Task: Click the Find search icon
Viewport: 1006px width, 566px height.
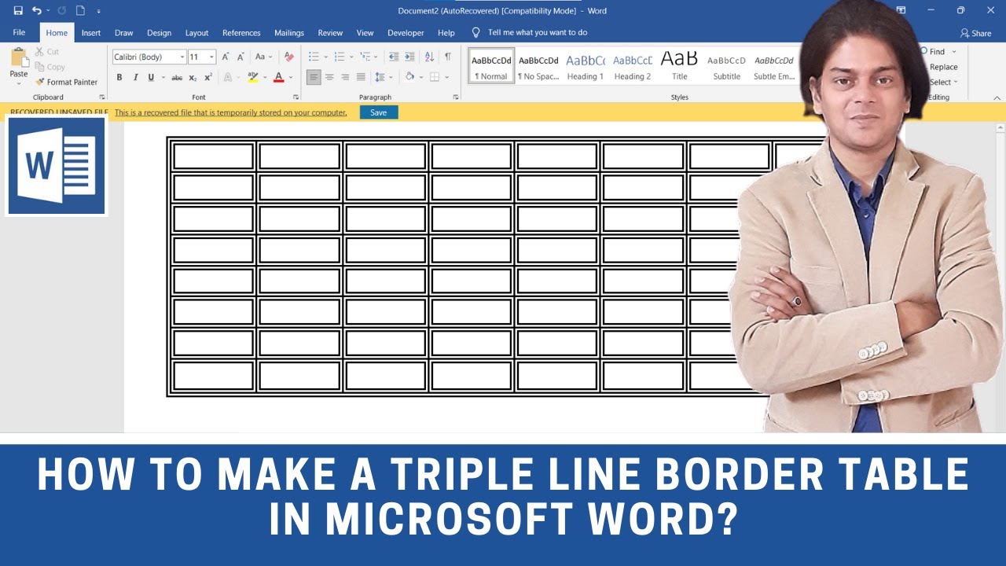Action: pos(924,52)
